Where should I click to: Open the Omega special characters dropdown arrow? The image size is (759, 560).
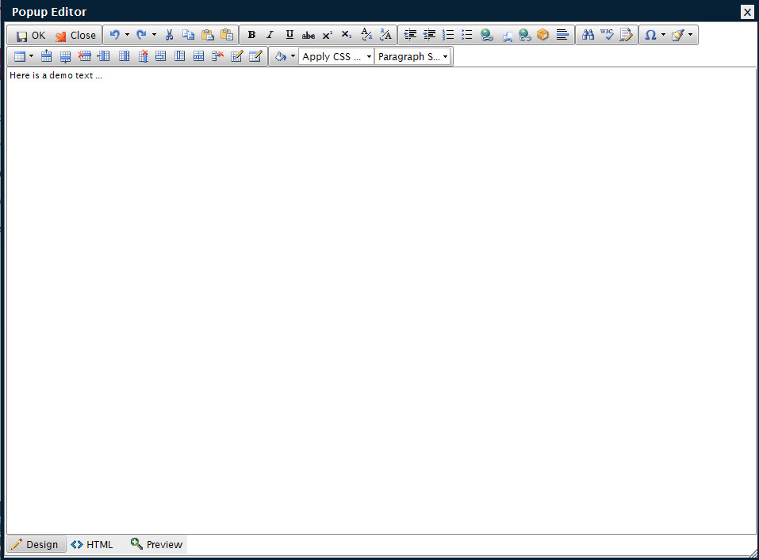663,35
